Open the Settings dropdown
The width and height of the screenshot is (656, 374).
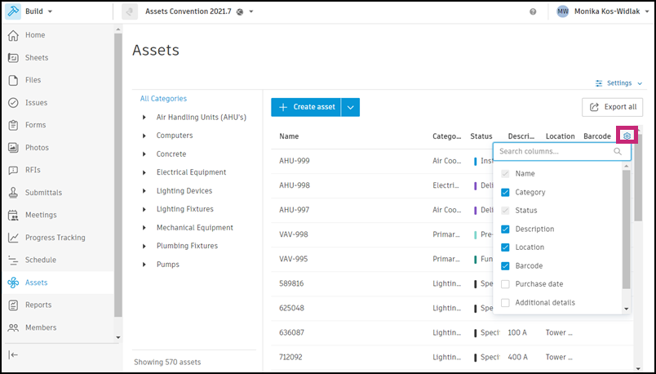coord(618,83)
